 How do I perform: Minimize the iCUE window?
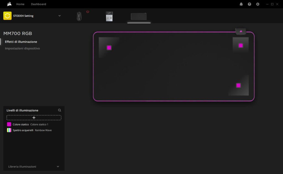tap(267, 4)
